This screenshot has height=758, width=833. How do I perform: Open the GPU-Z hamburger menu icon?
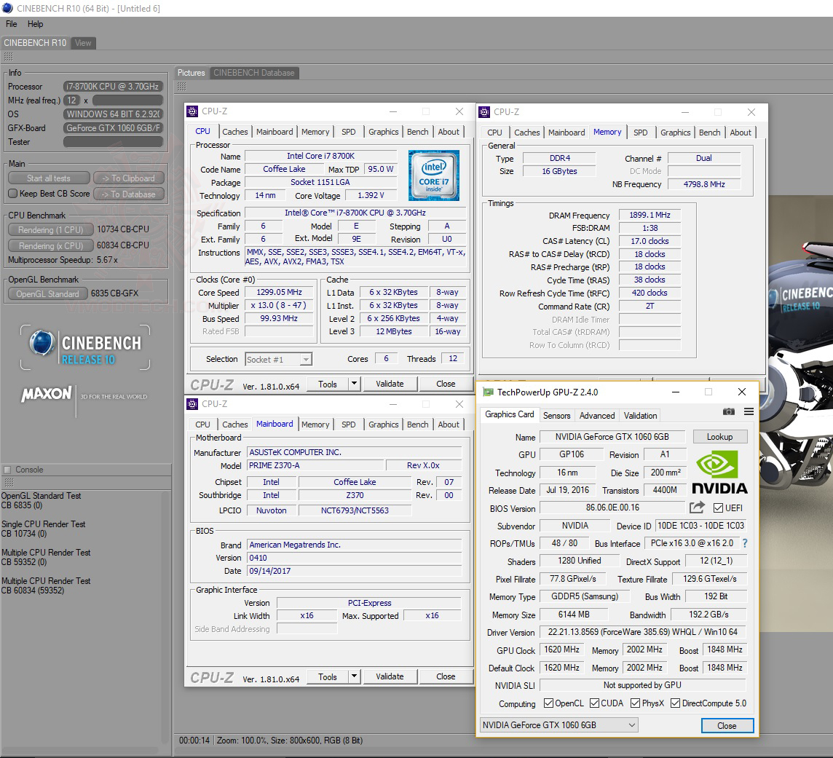[x=748, y=412]
